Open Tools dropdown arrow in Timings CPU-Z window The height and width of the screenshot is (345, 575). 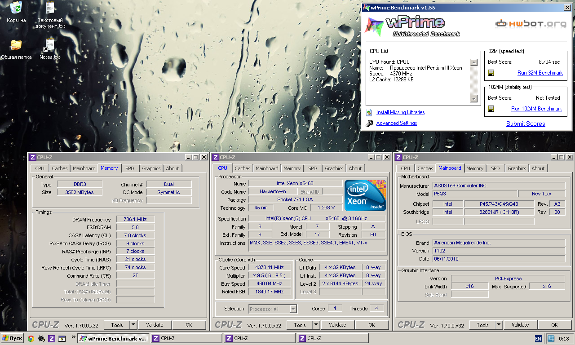tap(133, 325)
